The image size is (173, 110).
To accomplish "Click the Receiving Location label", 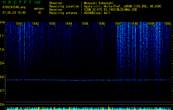I will pos(64,6).
